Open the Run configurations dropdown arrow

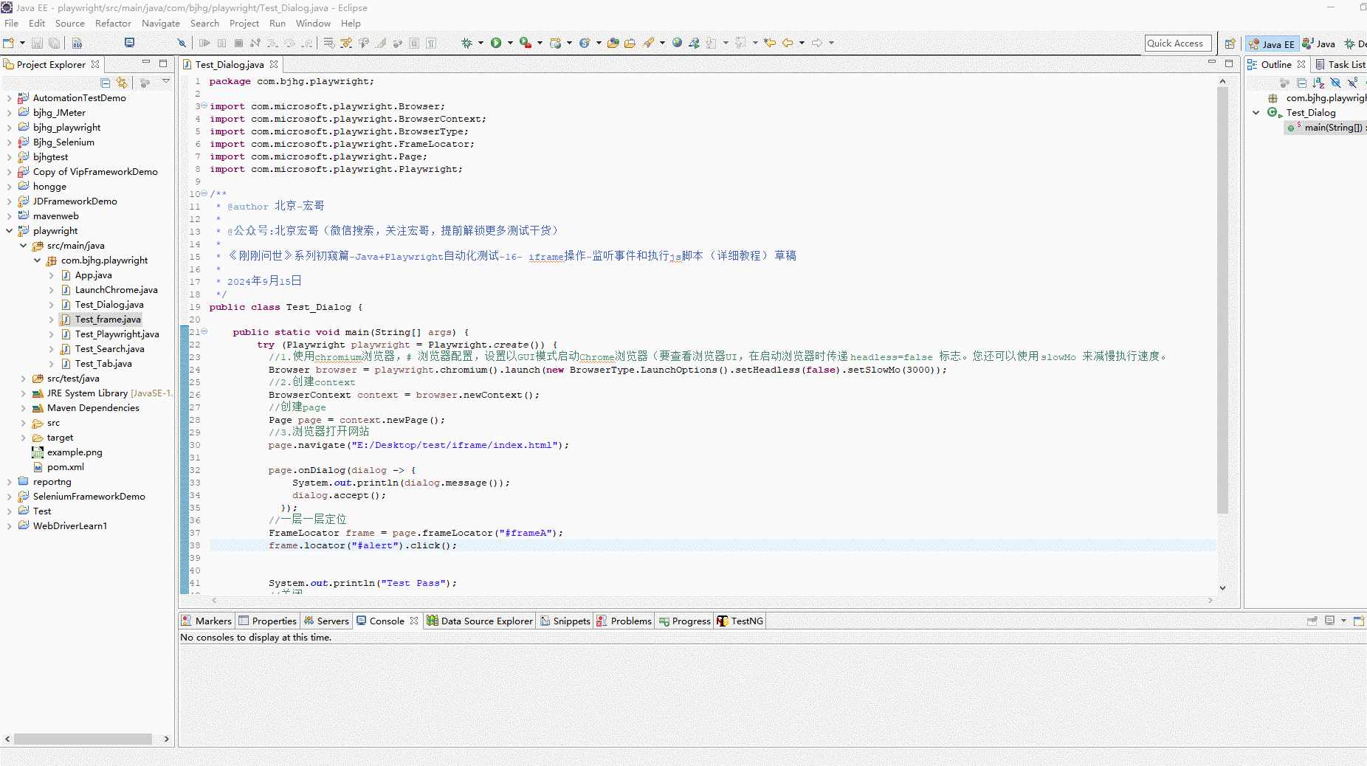point(510,43)
